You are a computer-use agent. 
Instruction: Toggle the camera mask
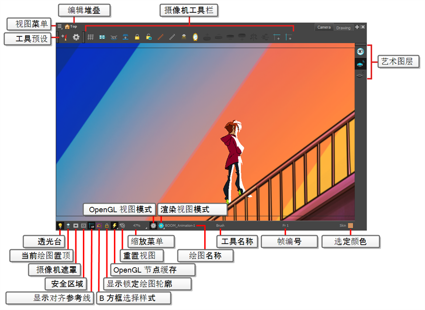(75, 225)
